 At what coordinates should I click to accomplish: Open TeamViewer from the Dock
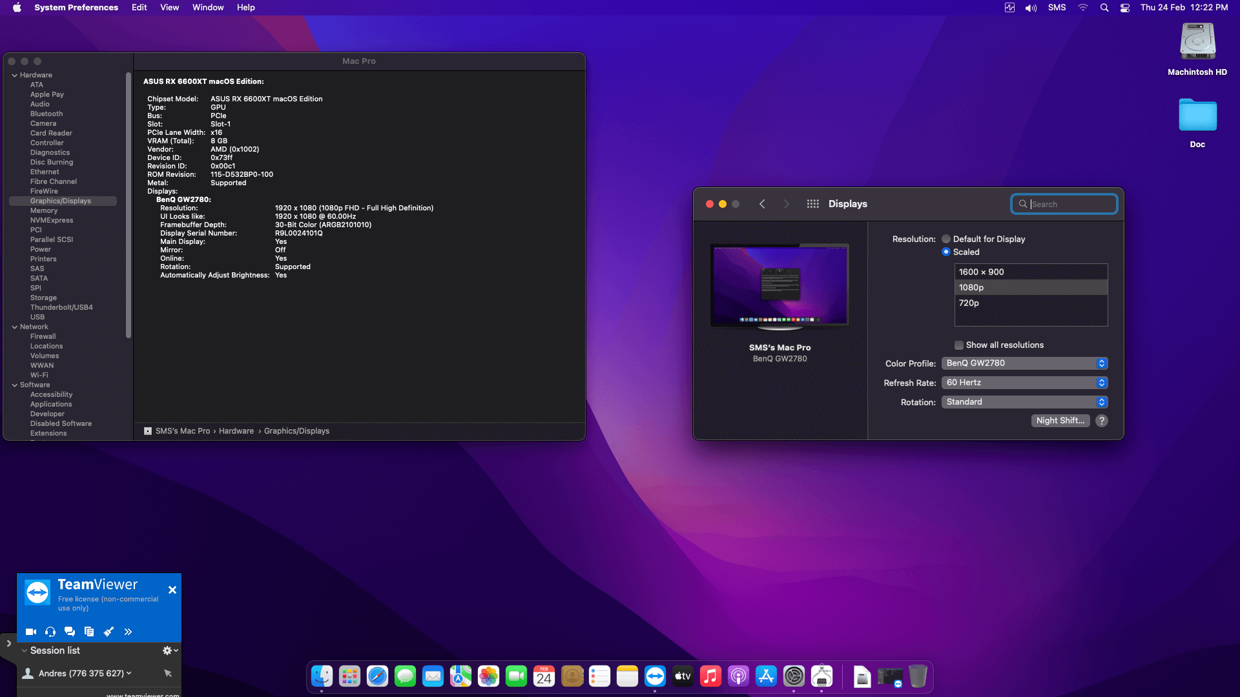click(x=655, y=676)
